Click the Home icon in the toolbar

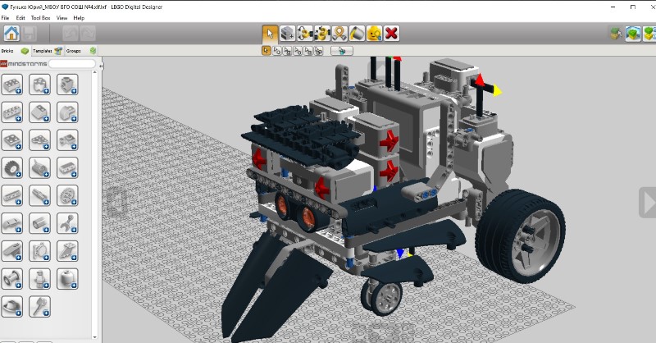tap(11, 34)
